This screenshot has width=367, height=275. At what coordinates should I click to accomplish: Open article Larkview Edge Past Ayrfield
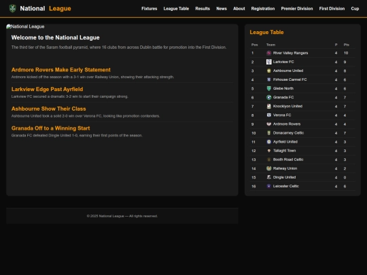[x=47, y=89]
